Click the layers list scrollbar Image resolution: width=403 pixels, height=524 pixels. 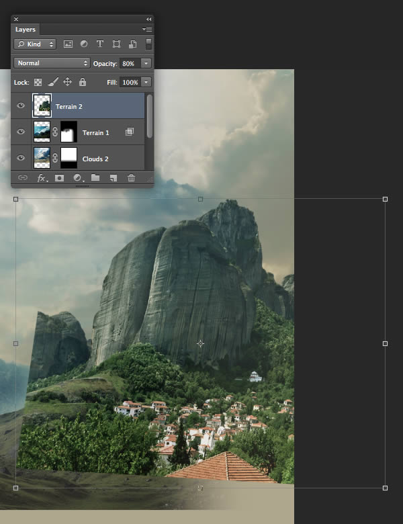click(149, 116)
